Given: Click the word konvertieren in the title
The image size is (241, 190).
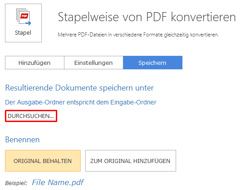Looking at the screenshot, I should [x=203, y=17].
